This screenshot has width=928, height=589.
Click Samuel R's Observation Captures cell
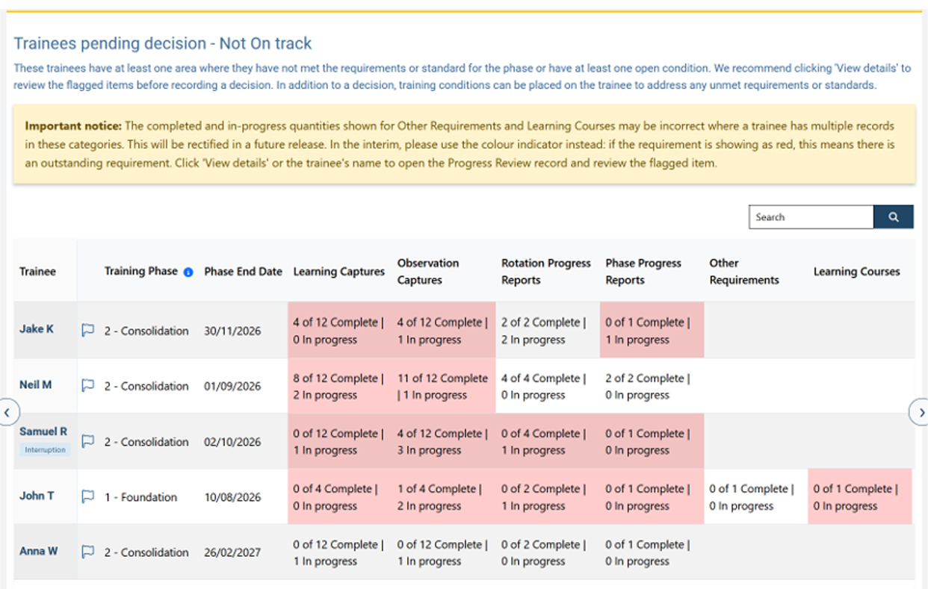443,441
